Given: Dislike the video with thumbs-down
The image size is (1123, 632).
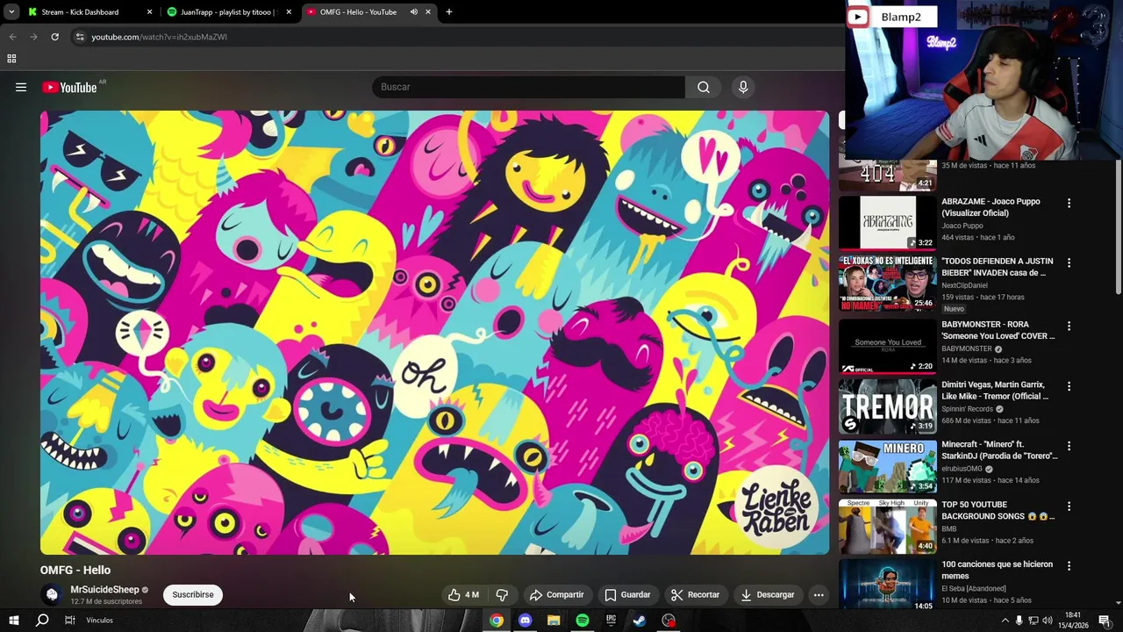Looking at the screenshot, I should pos(502,594).
